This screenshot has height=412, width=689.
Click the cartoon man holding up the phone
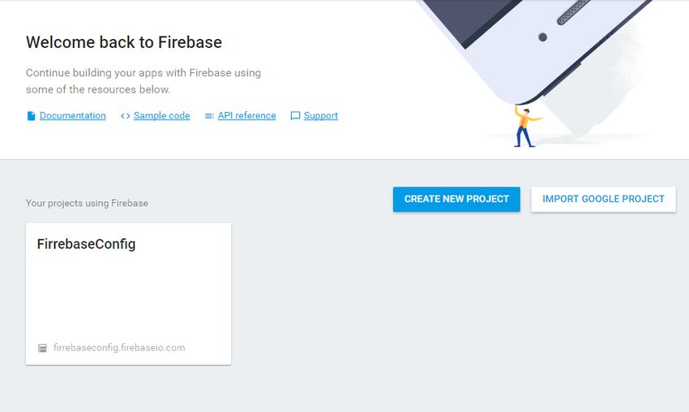click(526, 127)
